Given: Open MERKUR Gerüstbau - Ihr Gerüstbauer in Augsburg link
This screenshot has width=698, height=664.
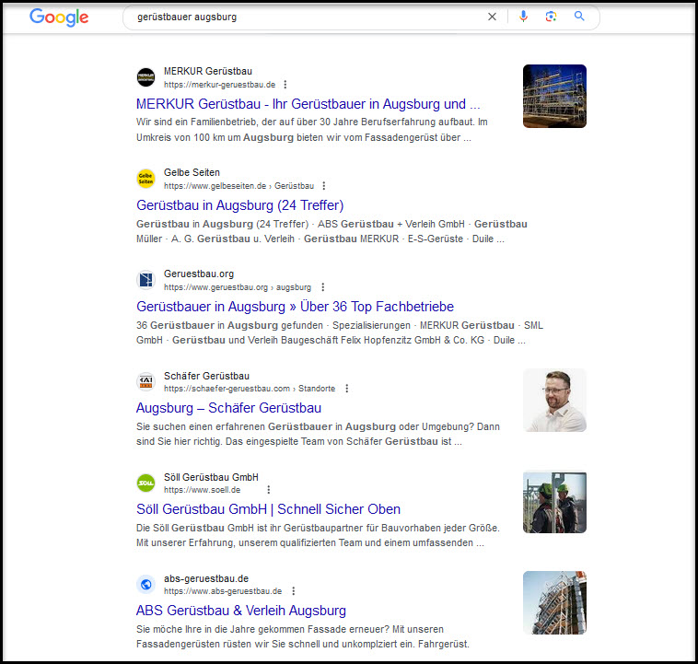Looking at the screenshot, I should [308, 104].
